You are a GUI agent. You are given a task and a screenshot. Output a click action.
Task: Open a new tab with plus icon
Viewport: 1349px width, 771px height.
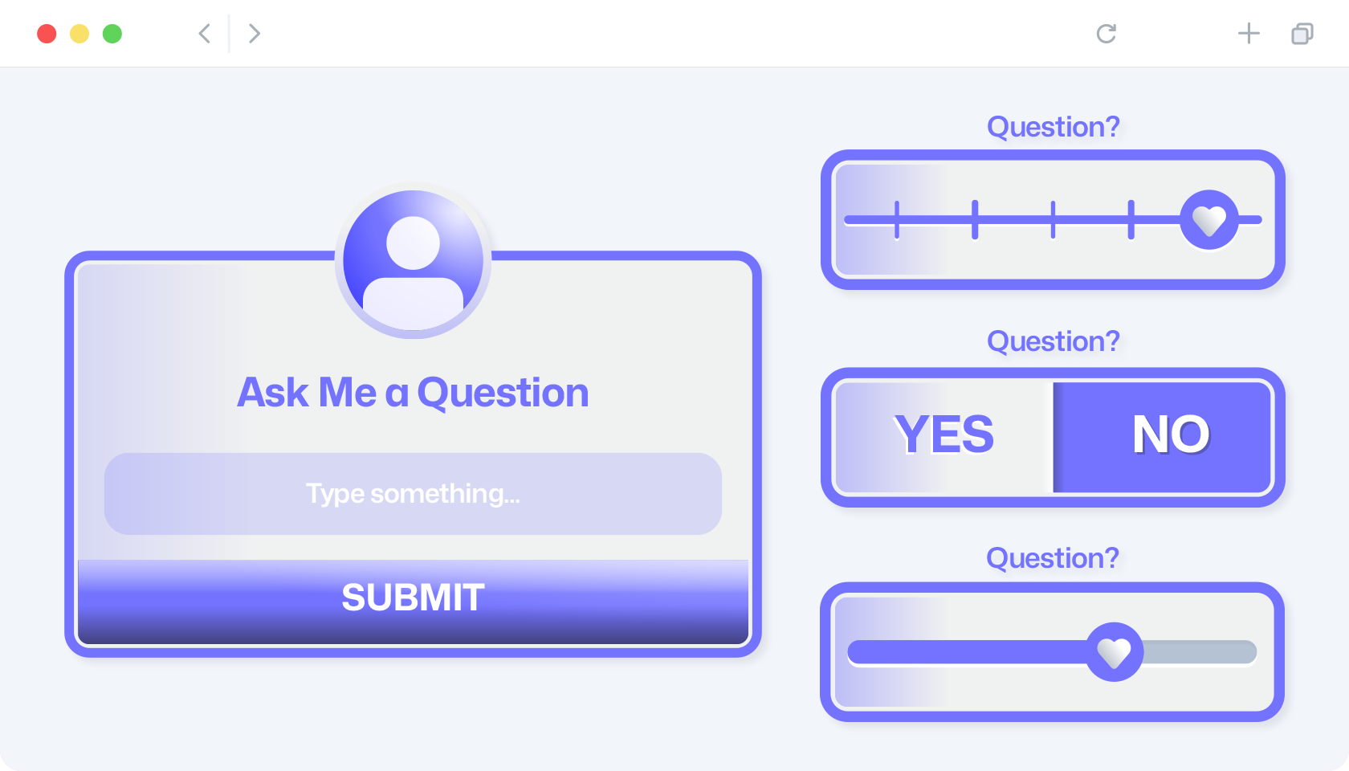click(x=1249, y=33)
